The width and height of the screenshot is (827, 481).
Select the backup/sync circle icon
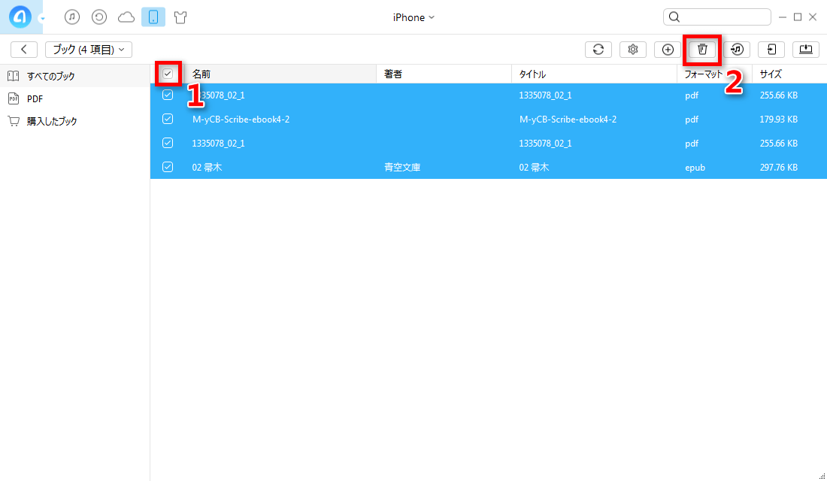(99, 17)
